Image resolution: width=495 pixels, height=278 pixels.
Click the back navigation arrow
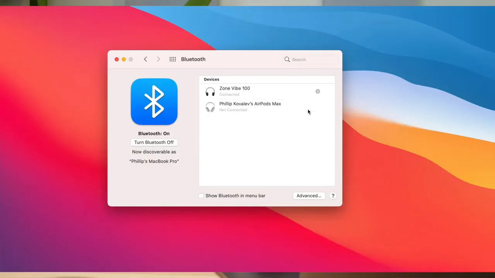tap(145, 59)
